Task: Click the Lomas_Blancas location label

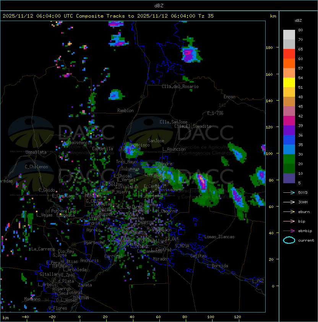Action: (219, 237)
